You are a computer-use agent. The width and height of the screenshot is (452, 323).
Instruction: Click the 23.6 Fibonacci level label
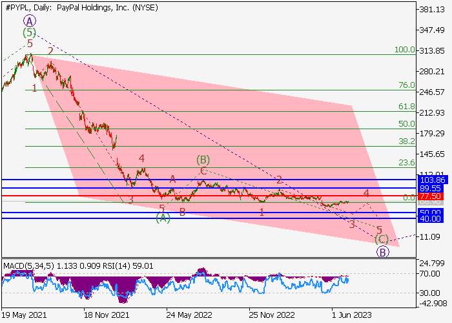click(407, 163)
